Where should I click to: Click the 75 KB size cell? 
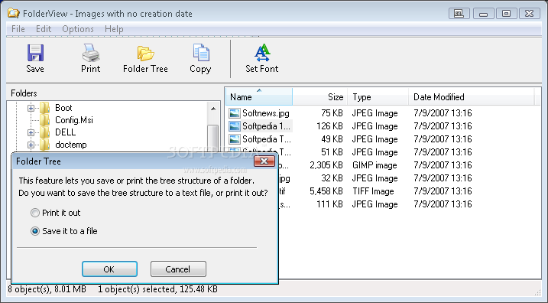(332, 113)
